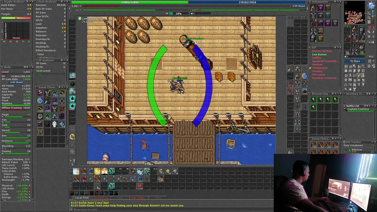Click the blue mana bar at top
Screen dimensions: 377x212
tap(247, 2)
